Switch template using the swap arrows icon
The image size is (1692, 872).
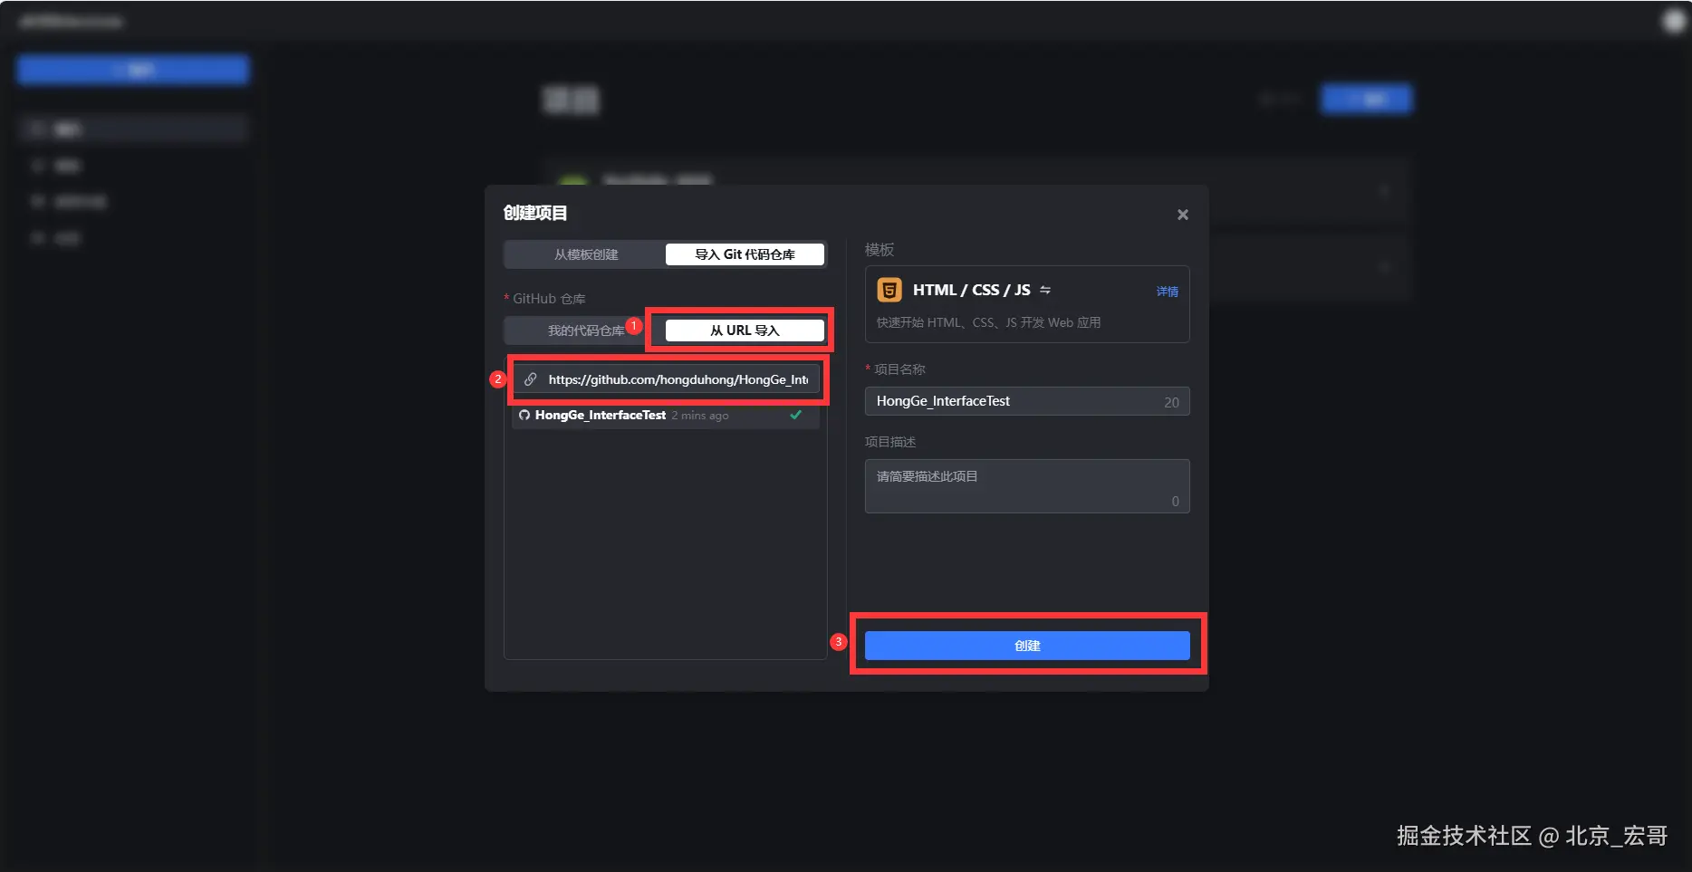tap(1045, 290)
